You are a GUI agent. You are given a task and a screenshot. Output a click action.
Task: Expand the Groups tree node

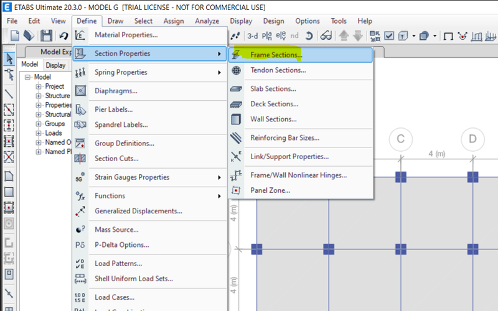[x=39, y=124]
